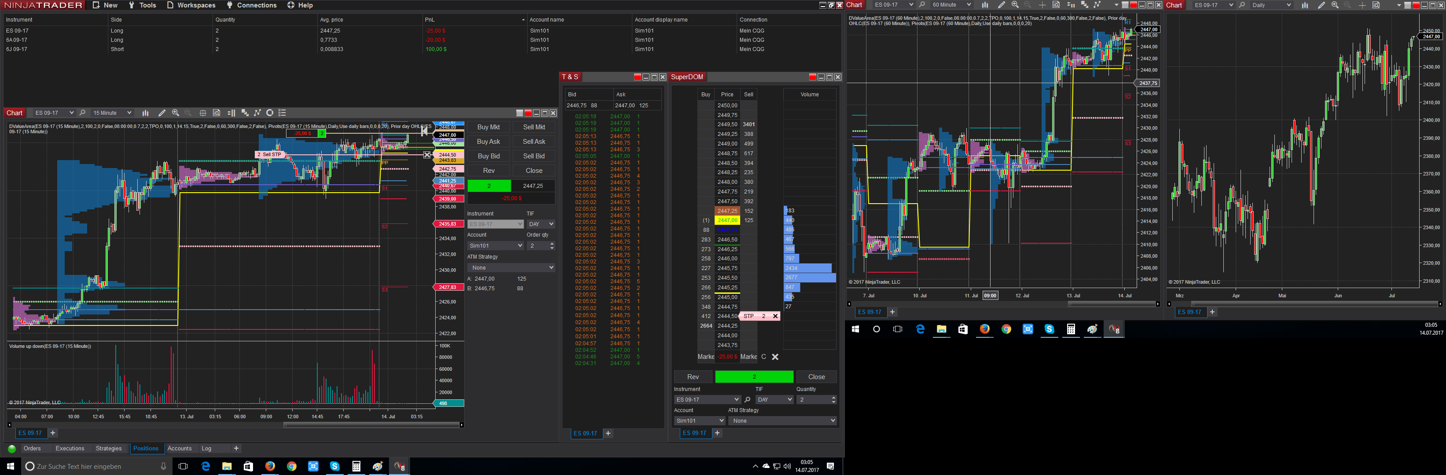Screen dimensions: 1446x475
Task: Open Calculator from the left taskbar
Action: (x=356, y=466)
